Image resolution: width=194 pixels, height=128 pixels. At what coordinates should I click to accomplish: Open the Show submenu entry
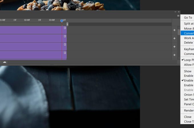187,71
